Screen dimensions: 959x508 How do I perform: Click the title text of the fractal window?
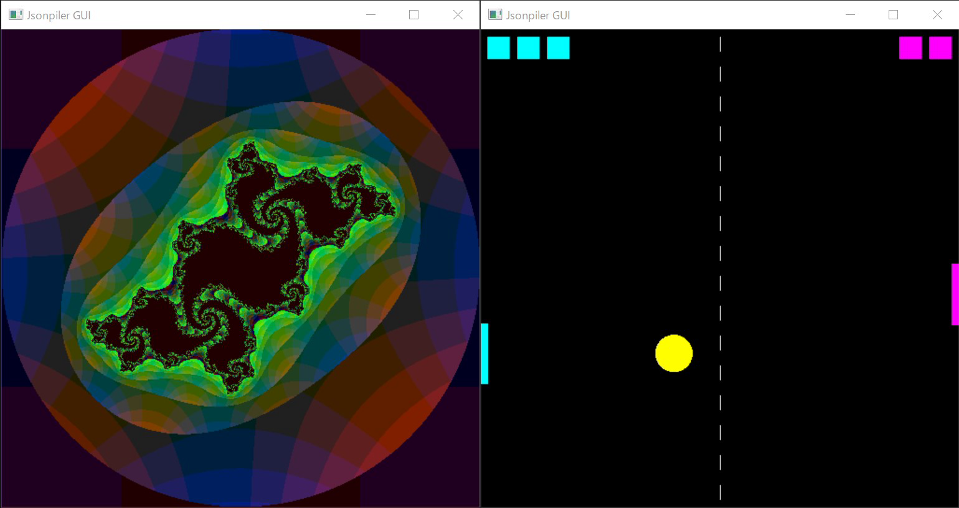(59, 16)
